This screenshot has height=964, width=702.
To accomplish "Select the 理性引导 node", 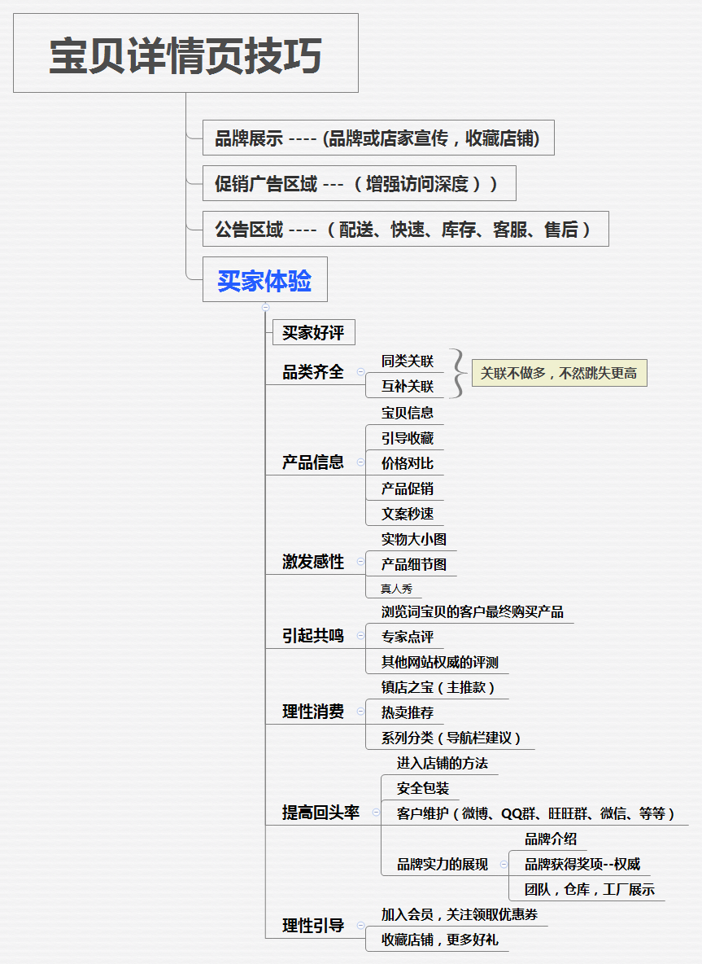I will tap(312, 925).
